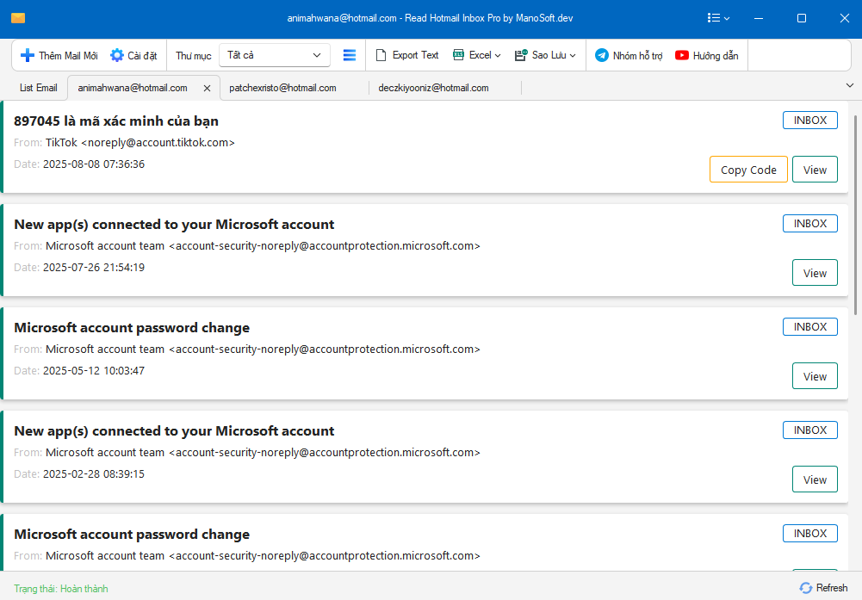The width and height of the screenshot is (862, 600).
Task: Copy the TikTok verification code
Action: (748, 170)
